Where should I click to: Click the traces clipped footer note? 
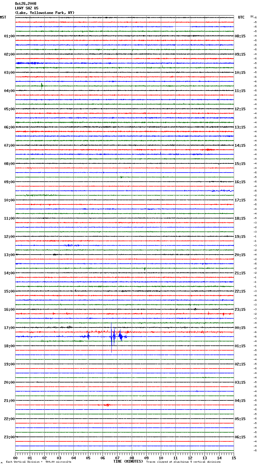183,462
